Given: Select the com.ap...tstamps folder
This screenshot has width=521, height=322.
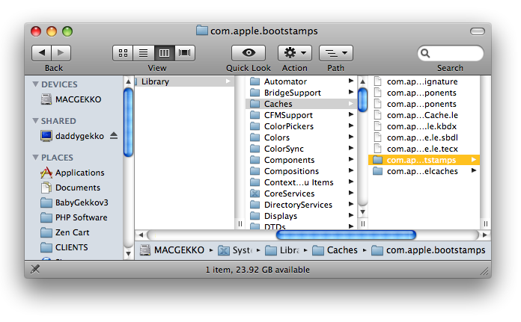Looking at the screenshot, I should [x=424, y=160].
